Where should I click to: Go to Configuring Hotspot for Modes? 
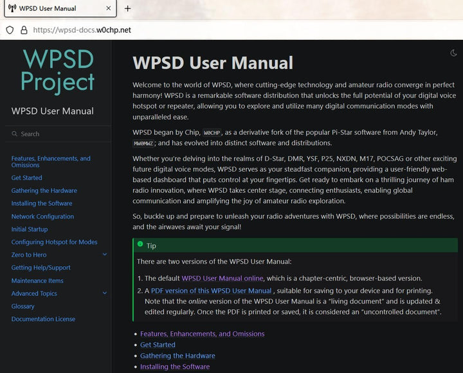coord(54,242)
